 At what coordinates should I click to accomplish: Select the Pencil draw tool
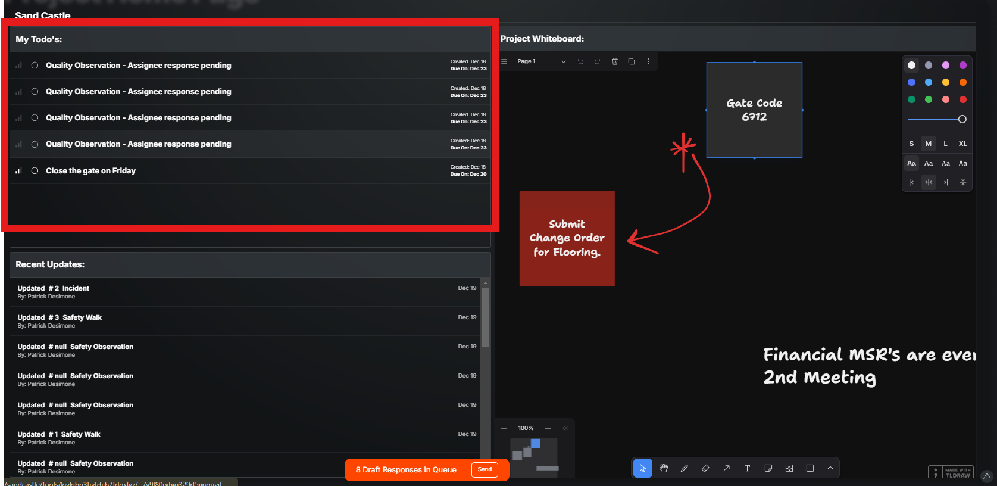tap(685, 468)
